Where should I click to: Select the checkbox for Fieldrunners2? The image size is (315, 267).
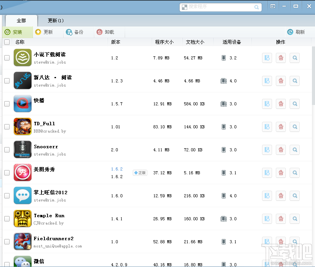(7, 242)
